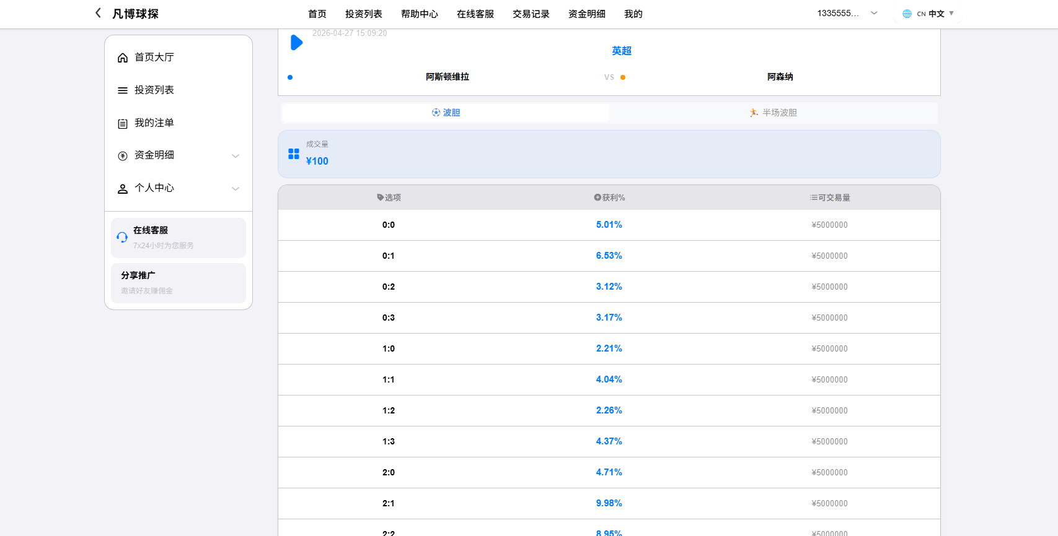Open 交易记录 in the top navigation

coord(531,14)
